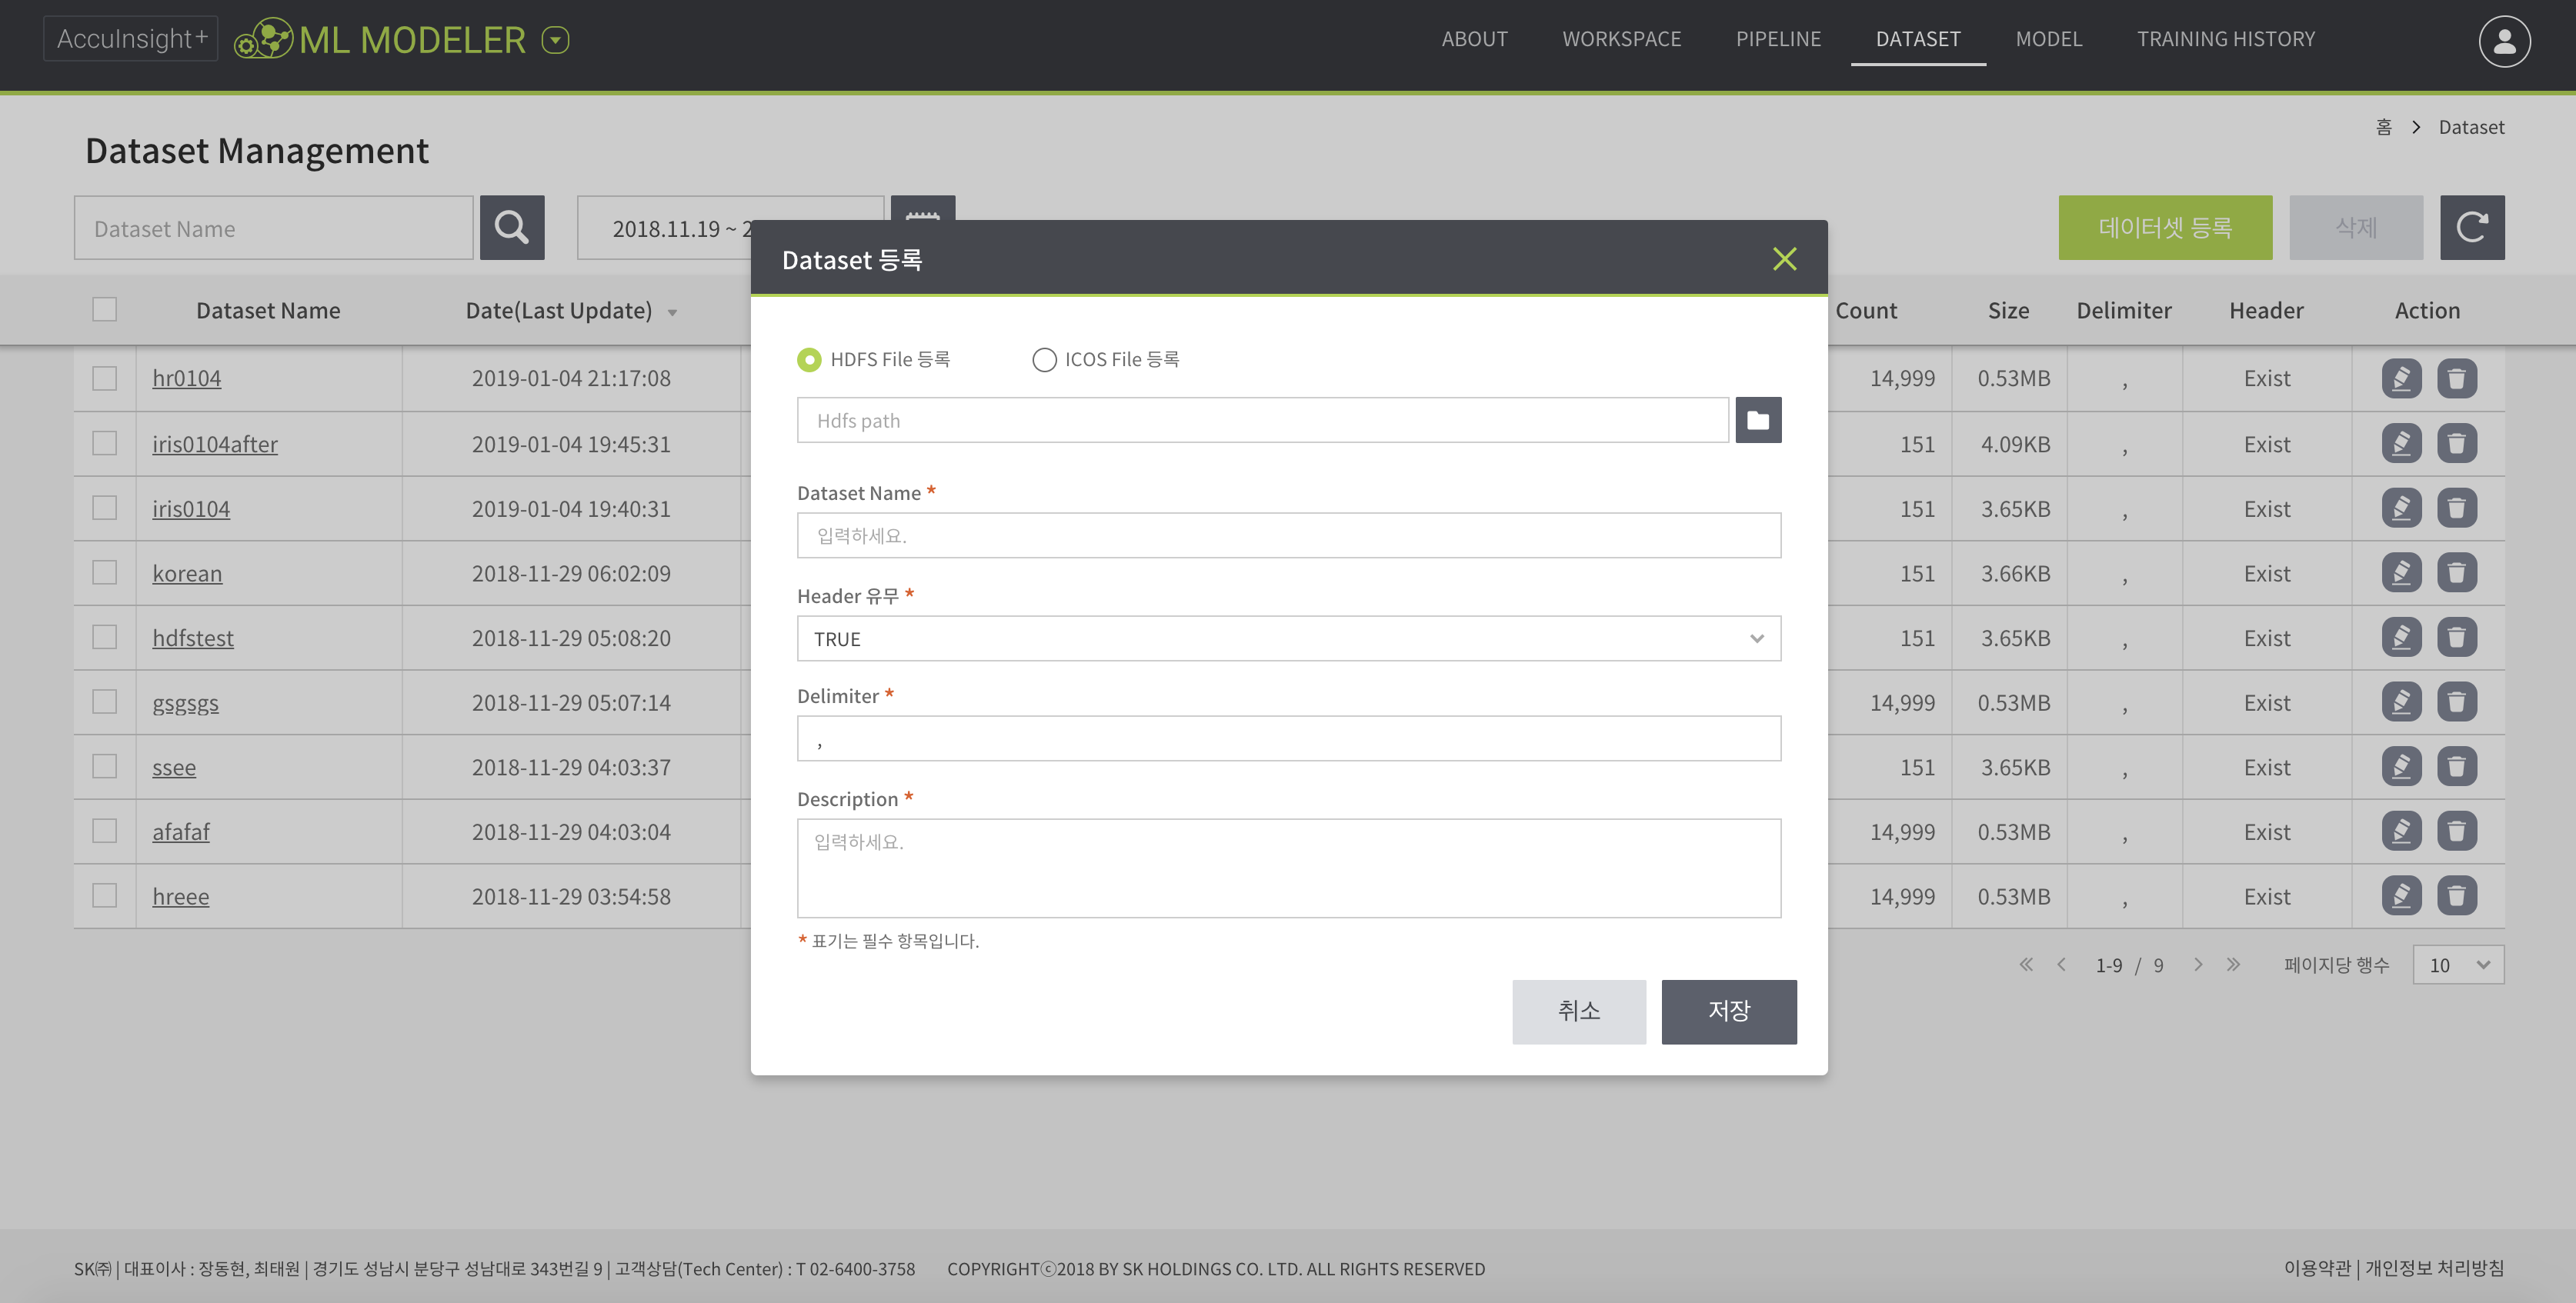2576x1303 pixels.
Task: Edit the afafaf dataset
Action: click(x=2401, y=831)
